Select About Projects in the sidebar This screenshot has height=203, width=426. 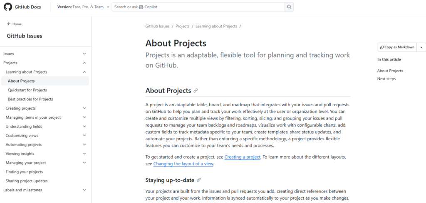45,81
